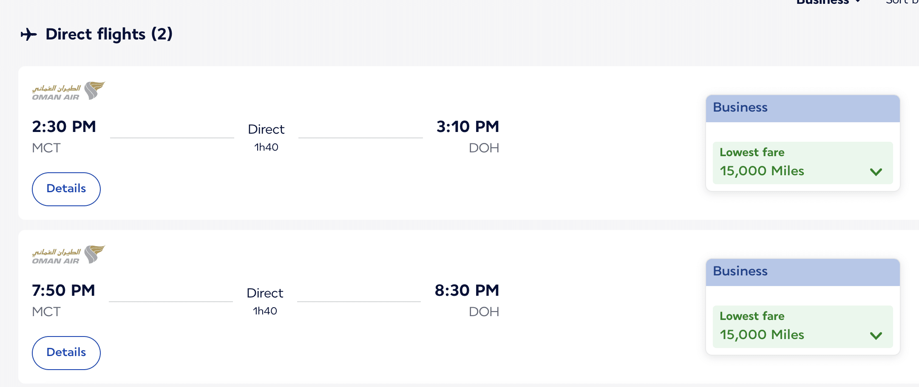Expand the chevron on 2:30 PM flight fare
The width and height of the screenshot is (919, 387).
(876, 172)
